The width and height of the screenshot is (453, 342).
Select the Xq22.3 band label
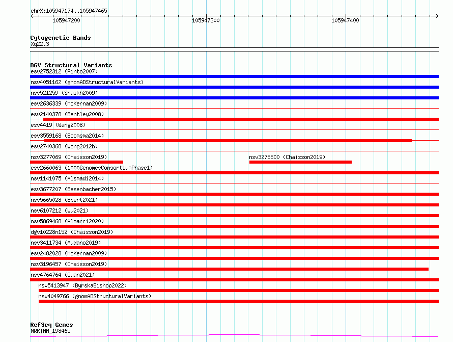tap(40, 44)
